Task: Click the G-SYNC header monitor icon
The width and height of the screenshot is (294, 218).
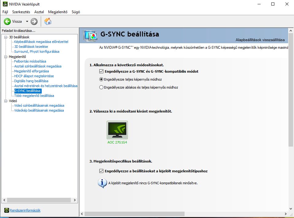Action: [91, 36]
